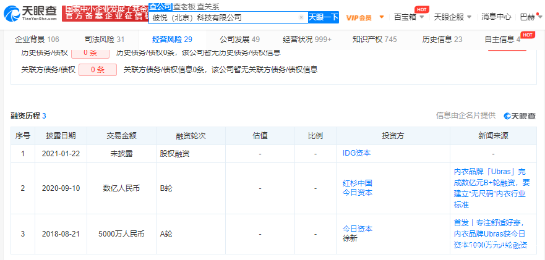
Task: Click the 交易金额 column header
Action: click(x=122, y=136)
